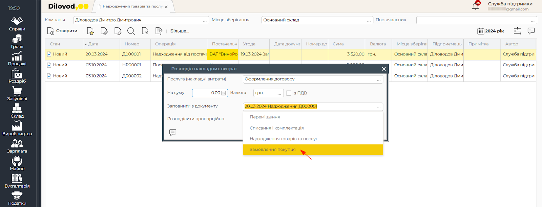Open calendar icon in На суму field
This screenshot has height=207, width=542.
click(x=223, y=93)
